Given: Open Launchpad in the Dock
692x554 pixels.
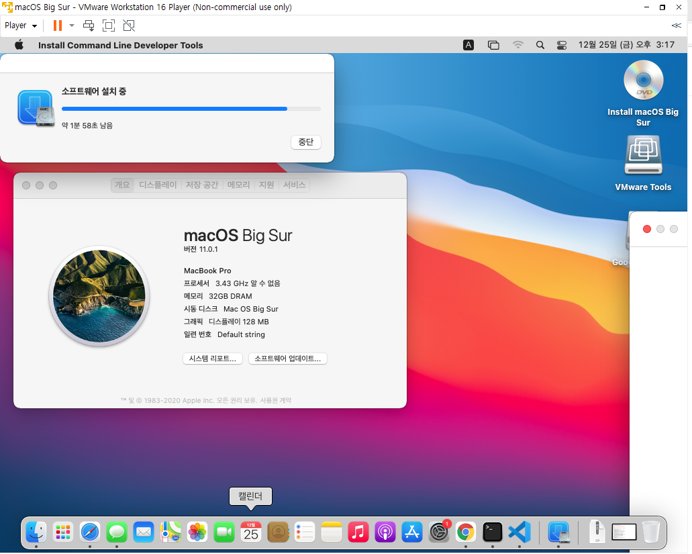Looking at the screenshot, I should (x=63, y=532).
